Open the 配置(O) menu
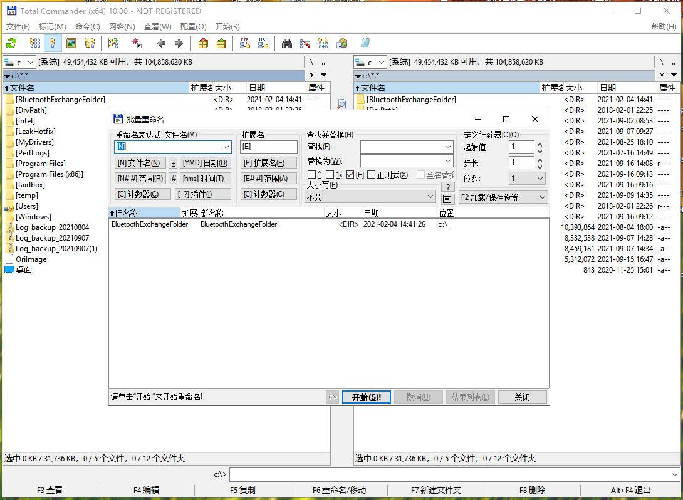Viewport: 683px width, 500px height. [x=194, y=26]
